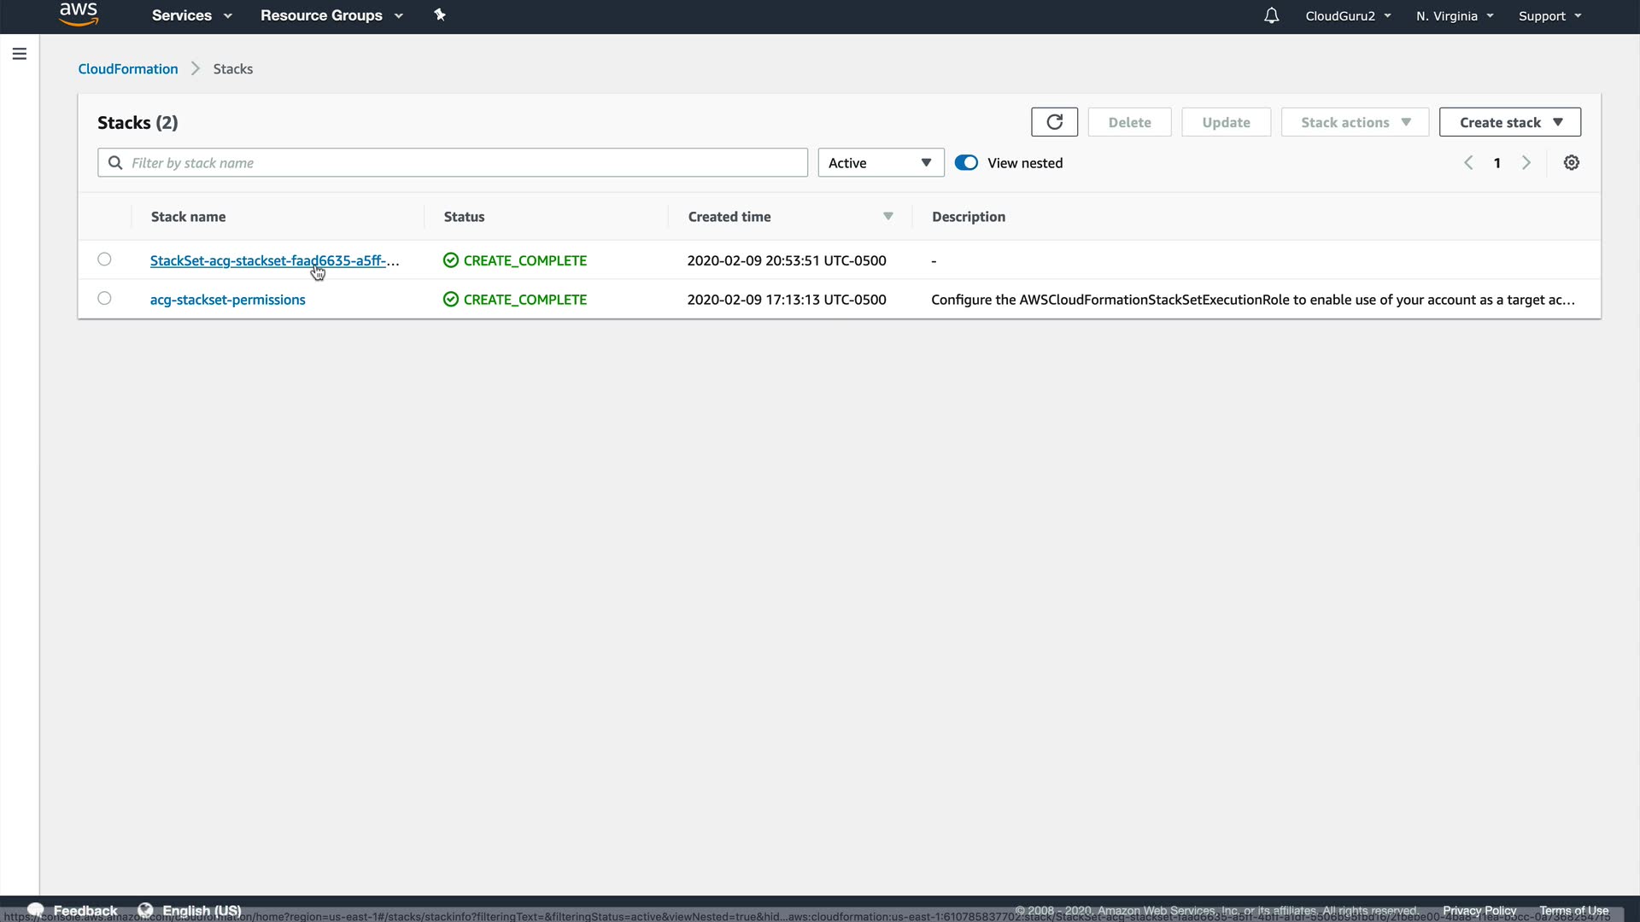Disable the View nested toggle
This screenshot has height=922, width=1640.
966,163
